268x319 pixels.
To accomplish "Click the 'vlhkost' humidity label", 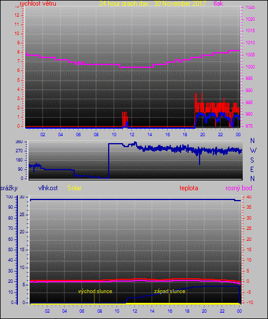I will click(x=48, y=188).
